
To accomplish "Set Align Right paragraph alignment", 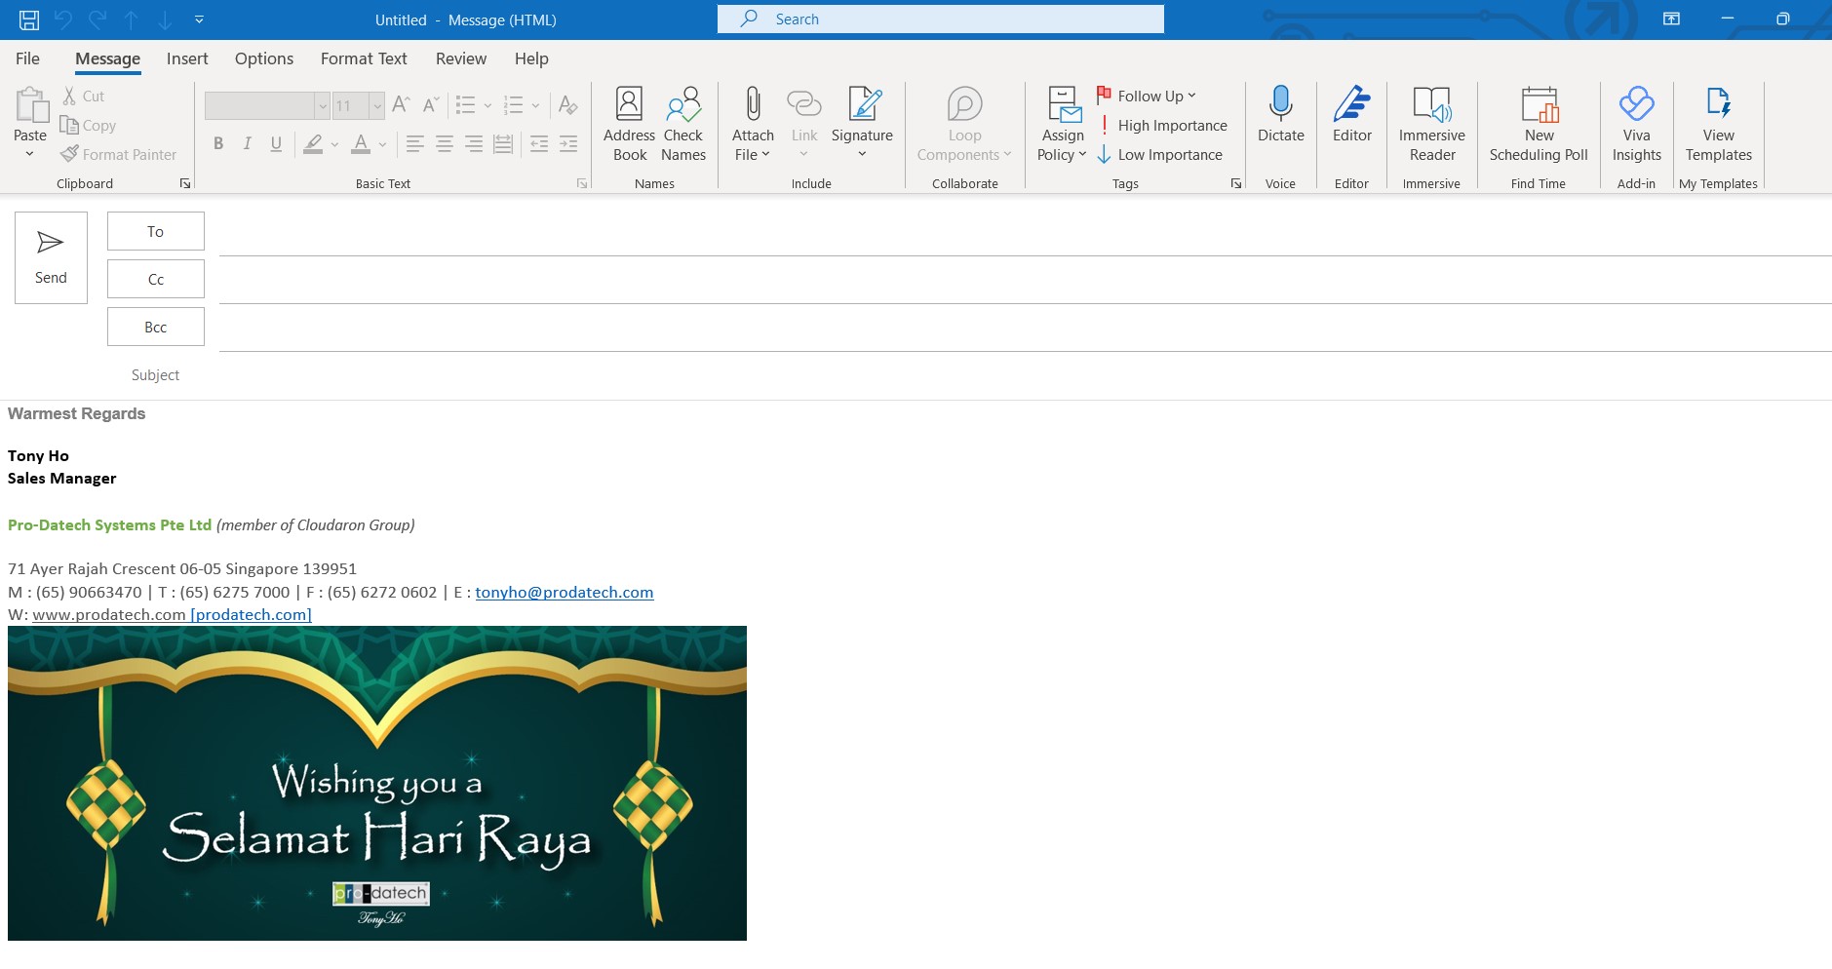I will click(x=474, y=144).
